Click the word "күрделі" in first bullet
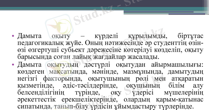The height and width of the screenshot is (110, 209). [106, 36]
